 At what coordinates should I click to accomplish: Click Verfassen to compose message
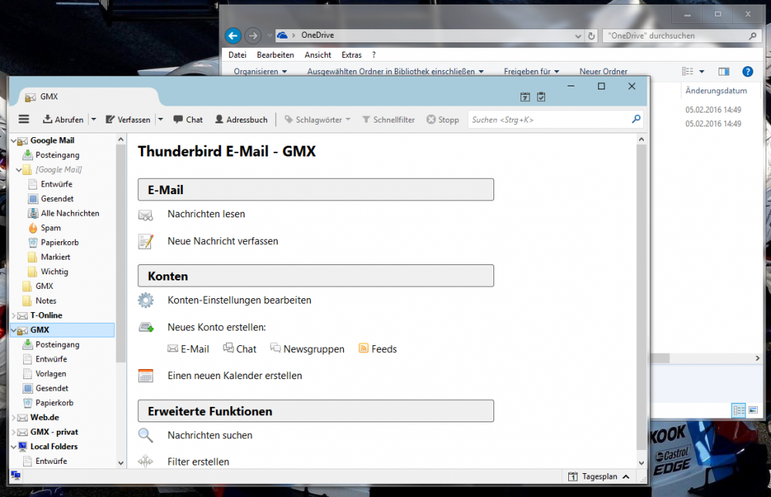pos(128,119)
